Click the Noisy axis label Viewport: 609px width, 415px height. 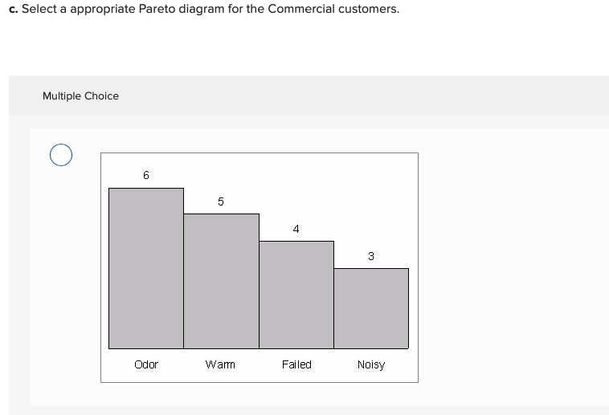[371, 364]
